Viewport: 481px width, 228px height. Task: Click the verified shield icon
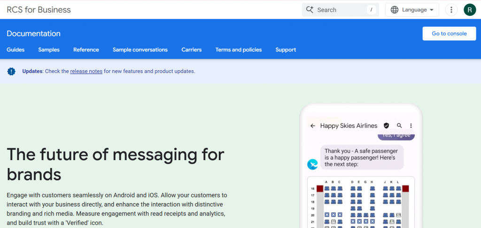386,125
